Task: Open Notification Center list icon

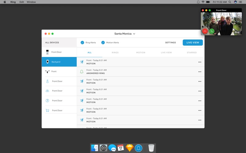Action: pyautogui.click(x=240, y=2)
